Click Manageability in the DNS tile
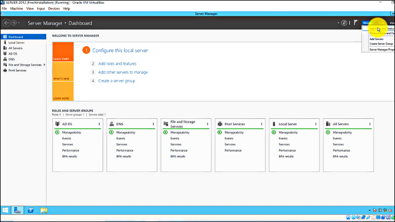 pyautogui.click(x=126, y=132)
